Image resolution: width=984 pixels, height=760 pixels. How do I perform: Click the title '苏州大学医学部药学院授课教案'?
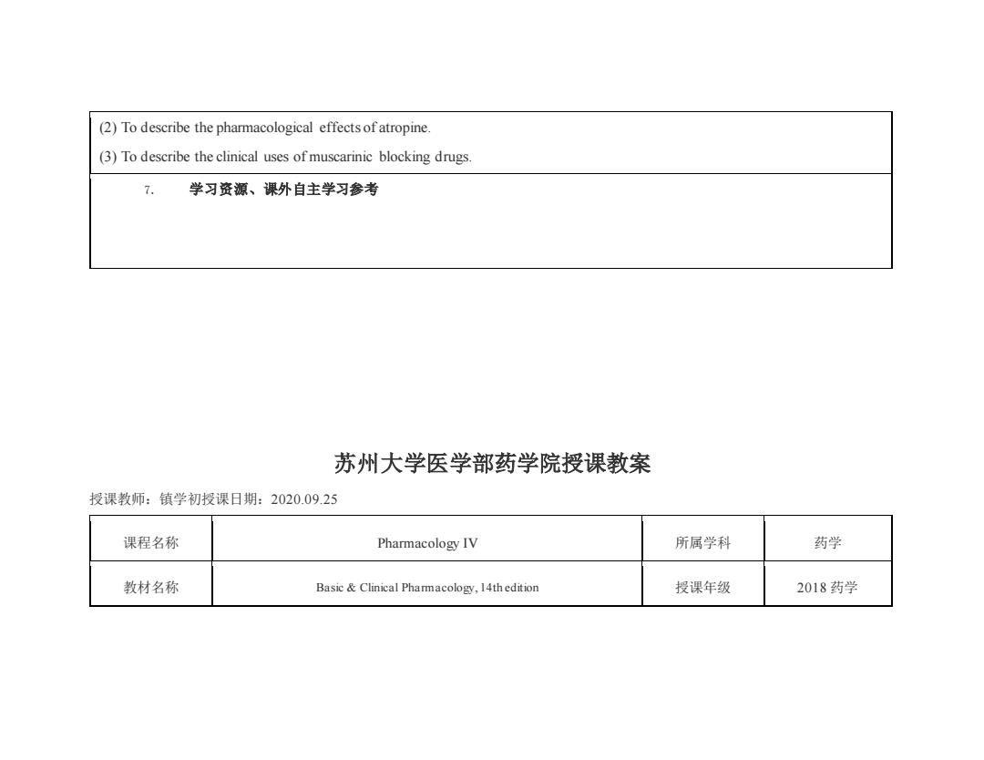493,464
